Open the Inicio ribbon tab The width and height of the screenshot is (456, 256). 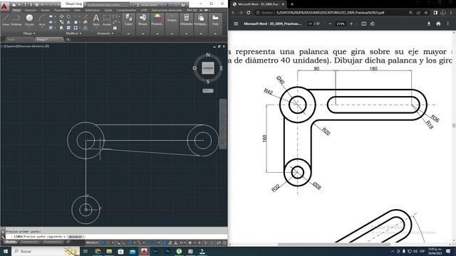pos(16,10)
